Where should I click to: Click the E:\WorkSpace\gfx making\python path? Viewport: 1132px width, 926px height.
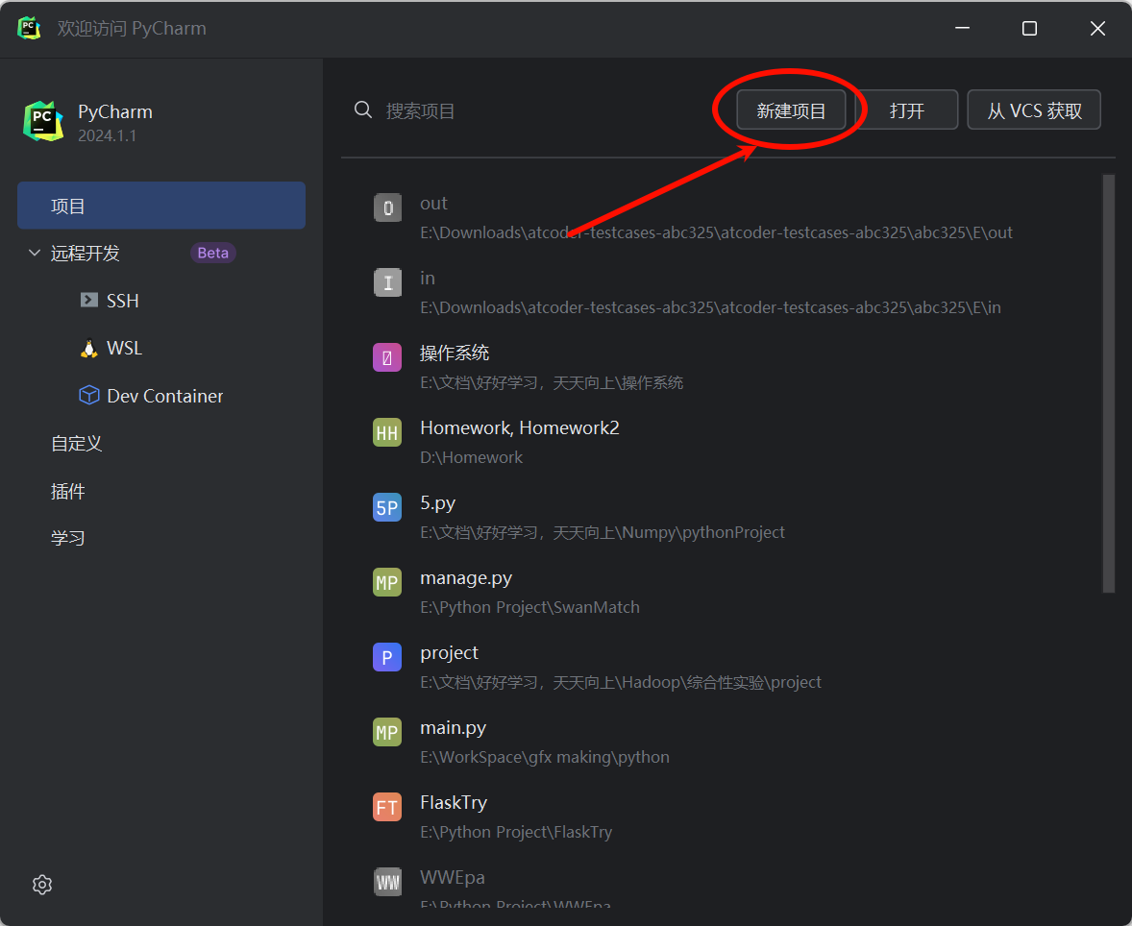pos(545,757)
